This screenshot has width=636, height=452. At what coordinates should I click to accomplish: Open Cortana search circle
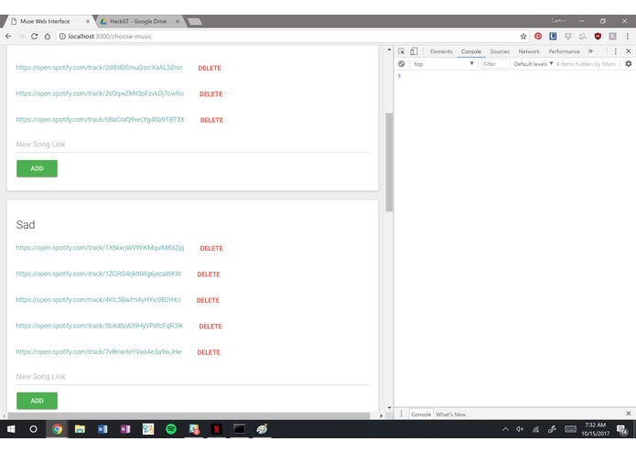(x=33, y=429)
